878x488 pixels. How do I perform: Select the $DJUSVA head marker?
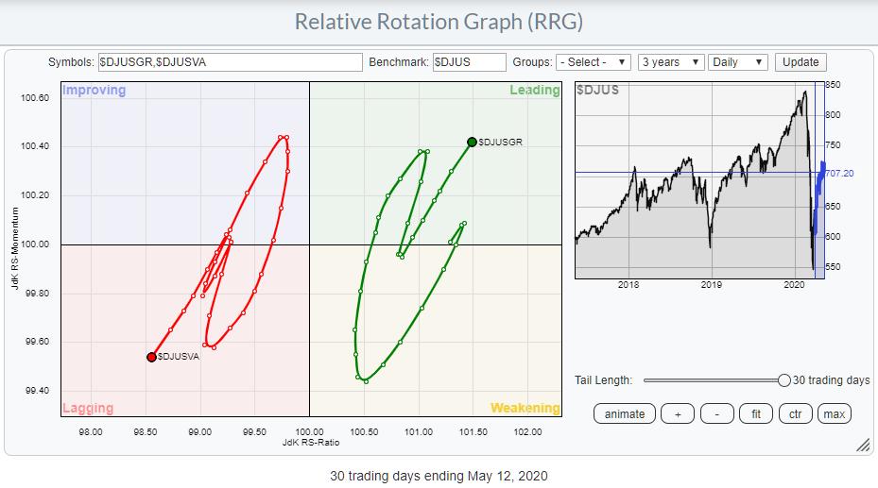click(x=151, y=357)
